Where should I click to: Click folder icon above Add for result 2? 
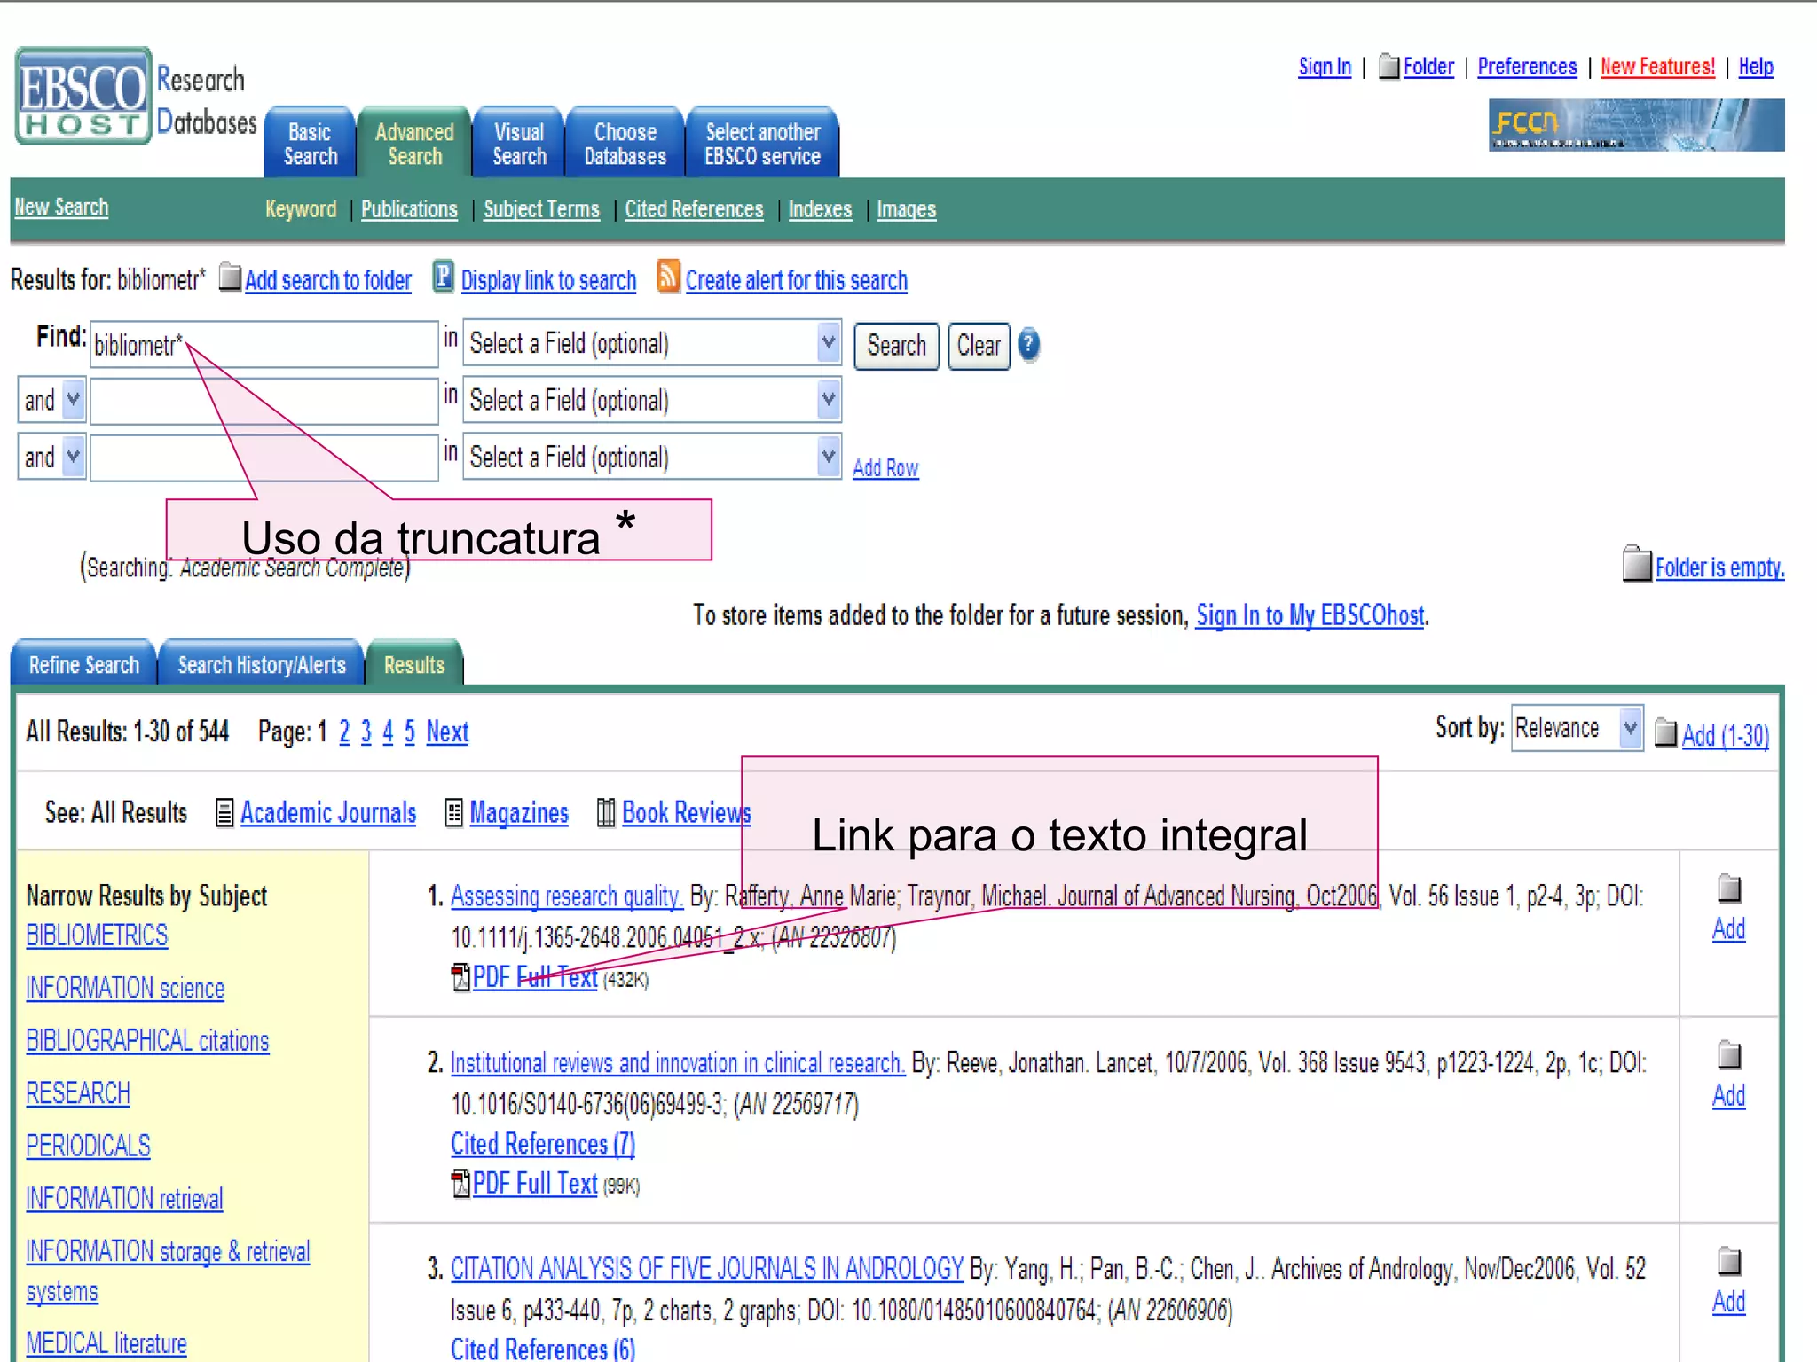[x=1729, y=1055]
